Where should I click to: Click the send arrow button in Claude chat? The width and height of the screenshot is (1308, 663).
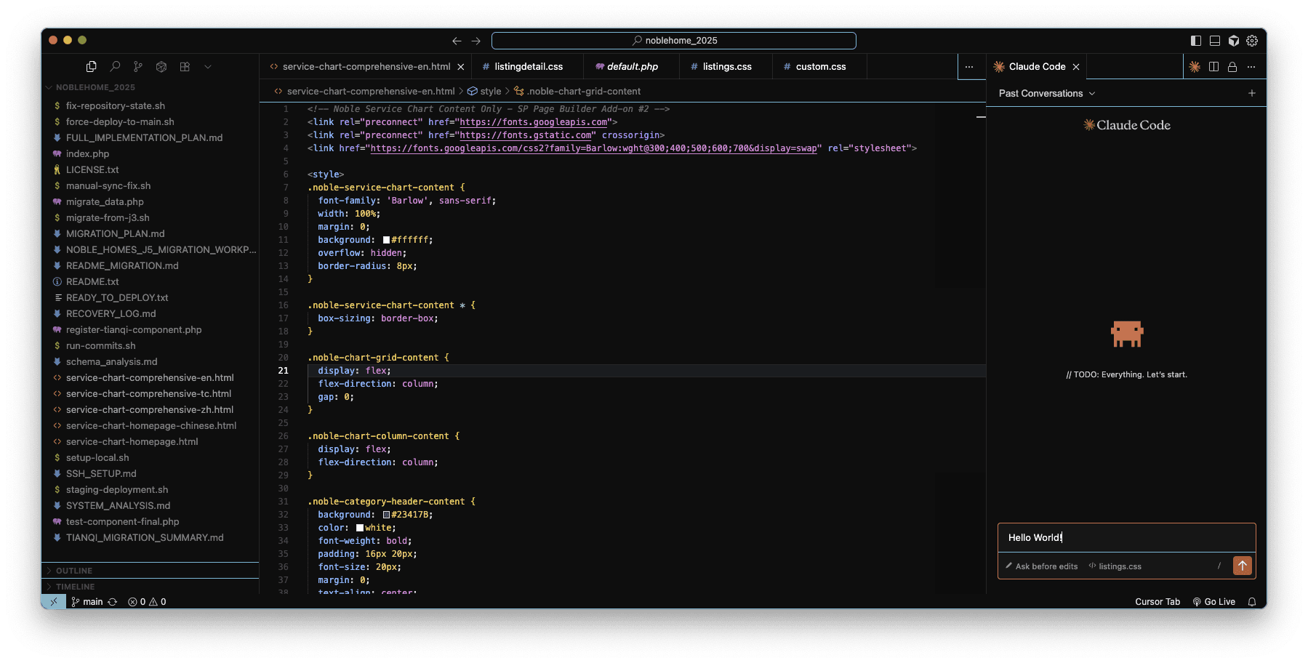click(1242, 566)
